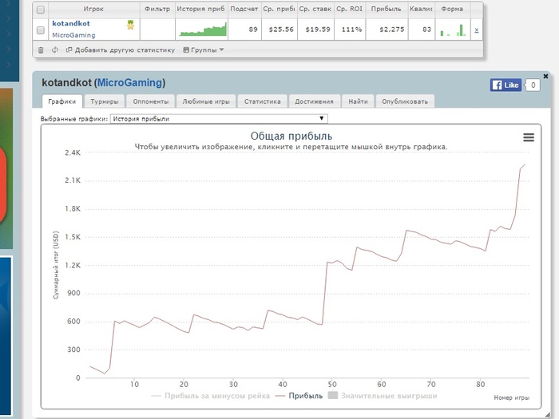Switch to the Достижения tab

pos(314,101)
